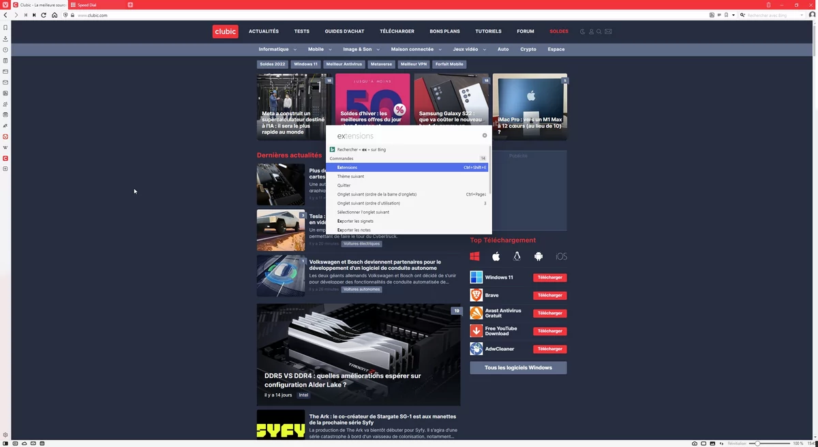Select the iOS platform icon
818x447 pixels.
point(561,257)
